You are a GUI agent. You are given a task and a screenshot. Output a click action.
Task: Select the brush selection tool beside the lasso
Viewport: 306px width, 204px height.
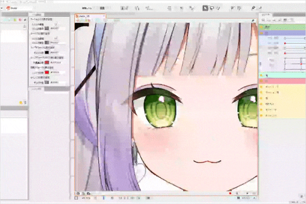[x=218, y=8]
